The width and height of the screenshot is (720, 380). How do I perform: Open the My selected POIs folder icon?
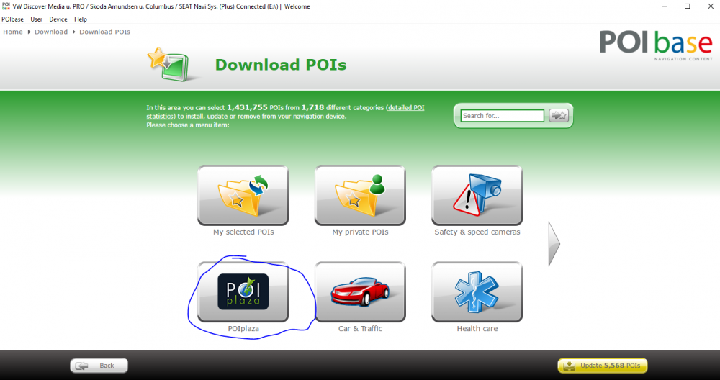tap(243, 195)
